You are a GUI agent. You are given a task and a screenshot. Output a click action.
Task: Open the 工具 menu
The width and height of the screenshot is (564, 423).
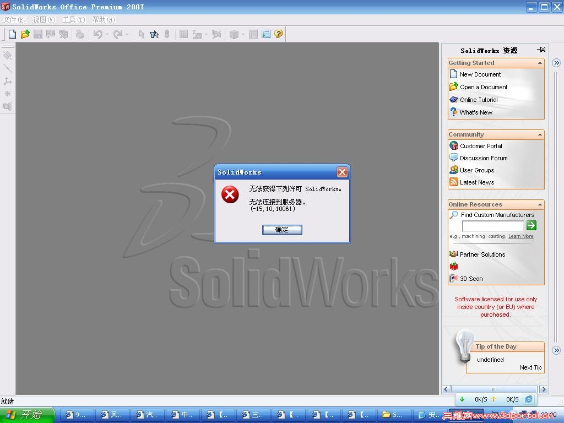point(74,19)
